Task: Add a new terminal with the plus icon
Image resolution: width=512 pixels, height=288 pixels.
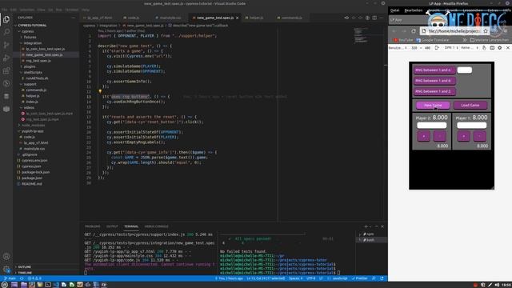Action: click(366, 226)
